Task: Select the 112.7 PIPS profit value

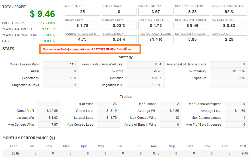Action: point(47,23)
